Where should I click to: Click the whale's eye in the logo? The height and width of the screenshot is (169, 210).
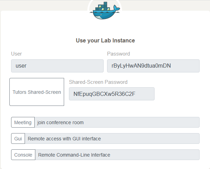pos(101,15)
